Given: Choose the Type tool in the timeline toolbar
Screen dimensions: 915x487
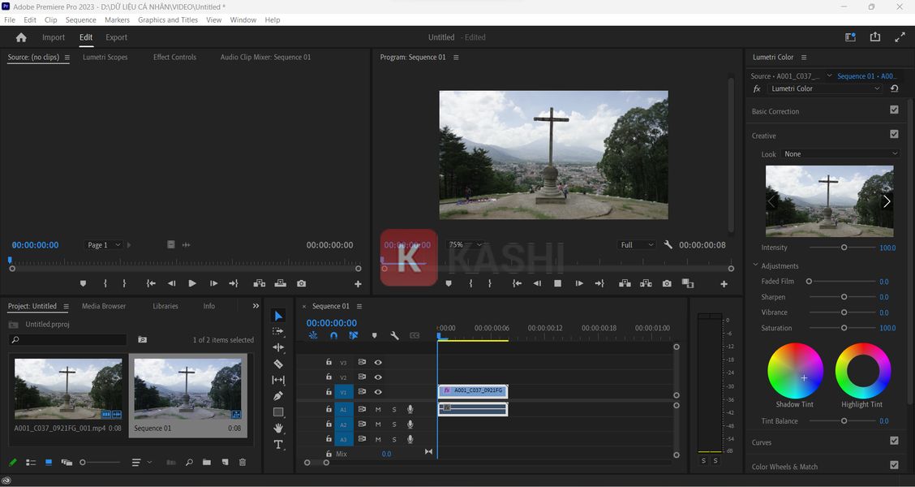Looking at the screenshot, I should point(278,444).
